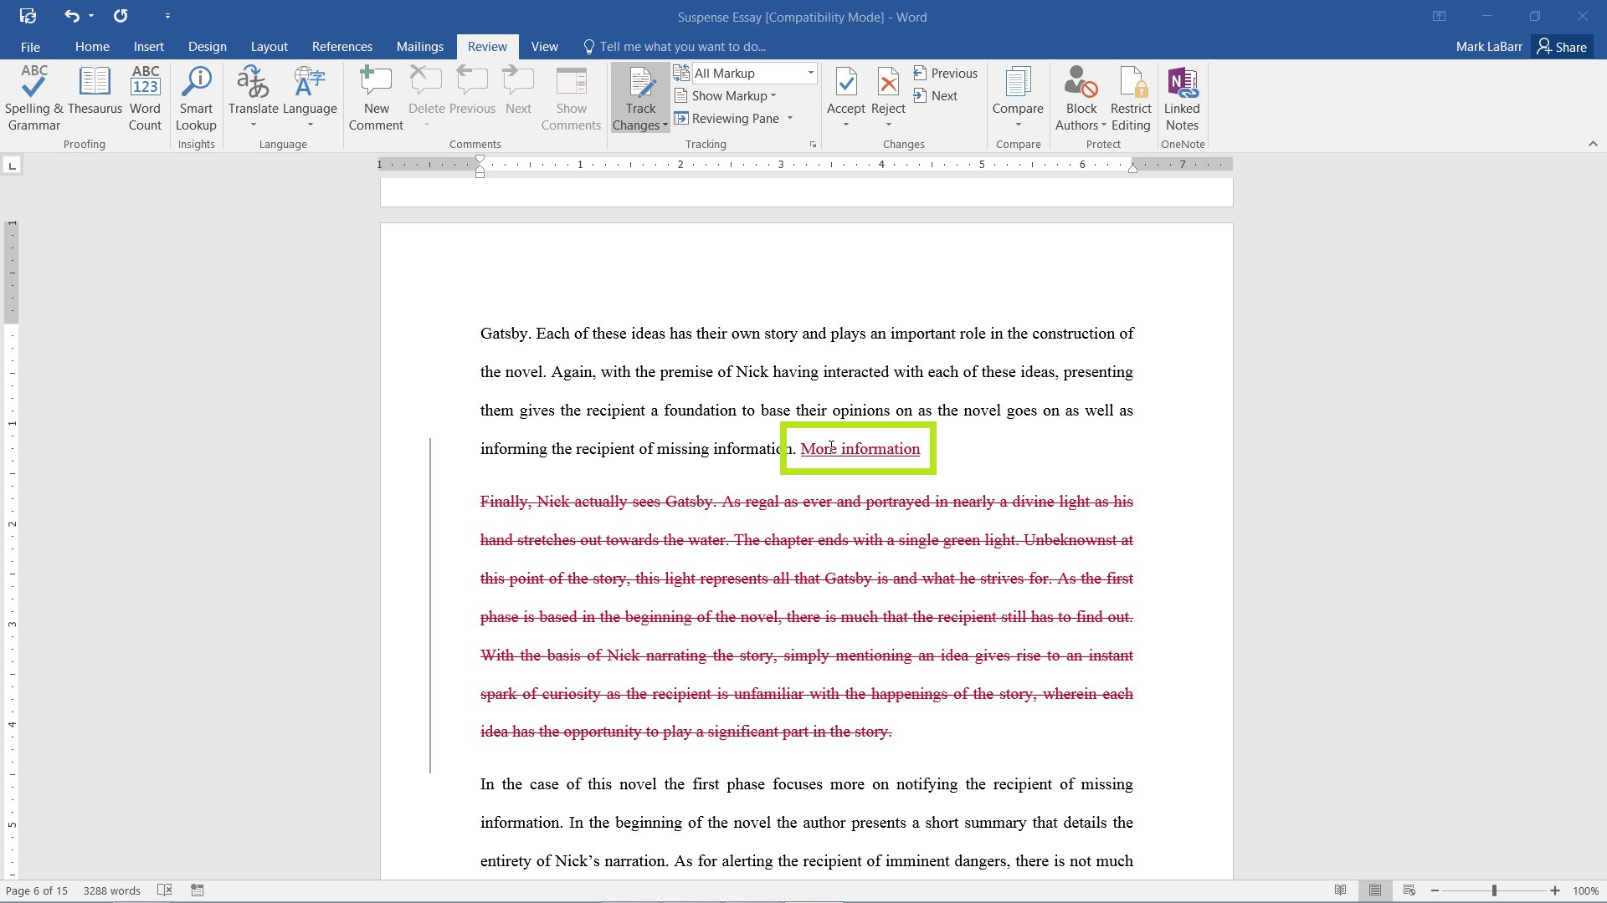This screenshot has width=1607, height=903.
Task: Switch to the Home tab
Action: [x=92, y=47]
